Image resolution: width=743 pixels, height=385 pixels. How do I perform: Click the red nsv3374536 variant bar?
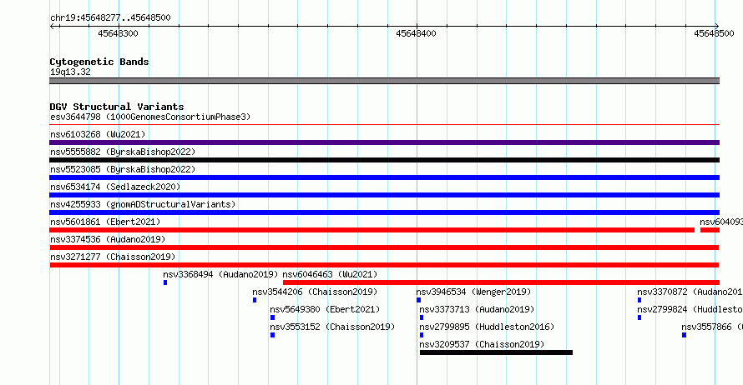click(x=384, y=247)
